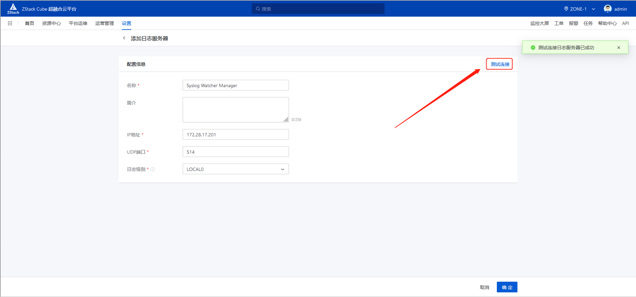Screen dimensions: 636x297
Task: Dismiss the success notification with the X
Action: pos(618,47)
